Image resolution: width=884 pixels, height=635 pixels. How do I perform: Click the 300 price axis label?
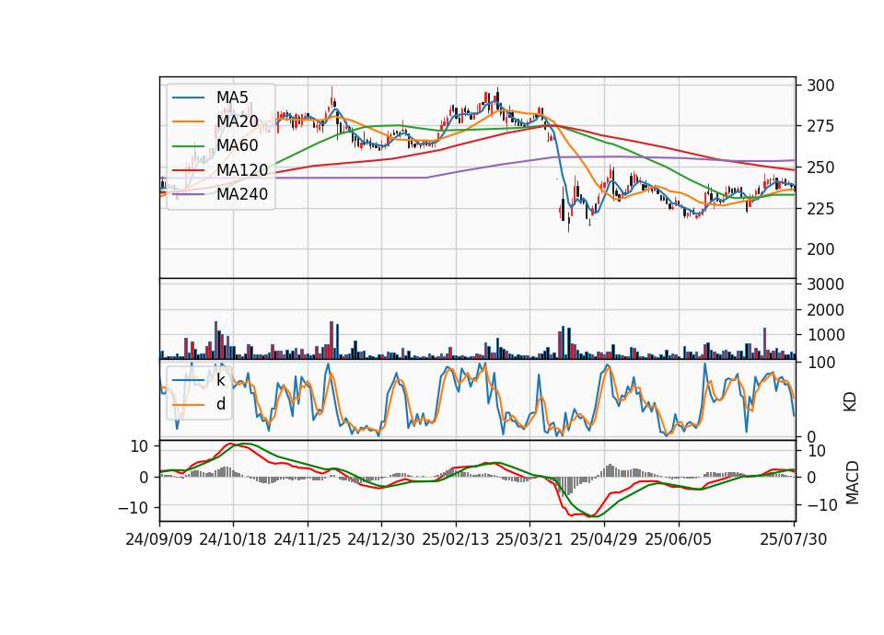coord(820,86)
